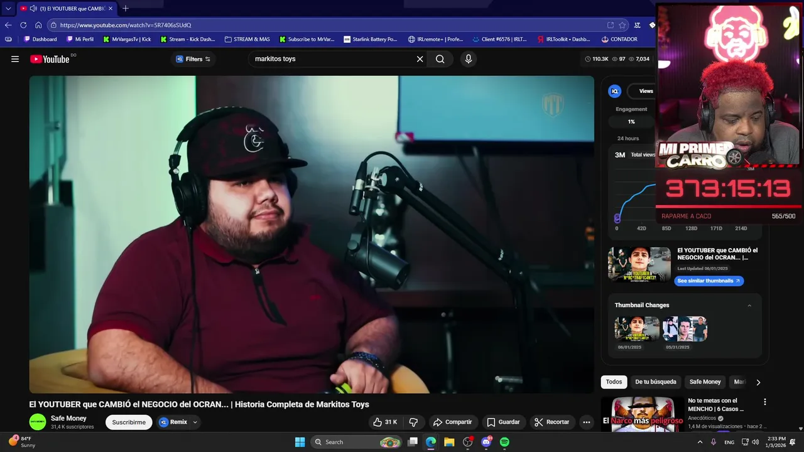Open the vidIQ Filters button
Image resolution: width=804 pixels, height=452 pixels.
coord(193,59)
